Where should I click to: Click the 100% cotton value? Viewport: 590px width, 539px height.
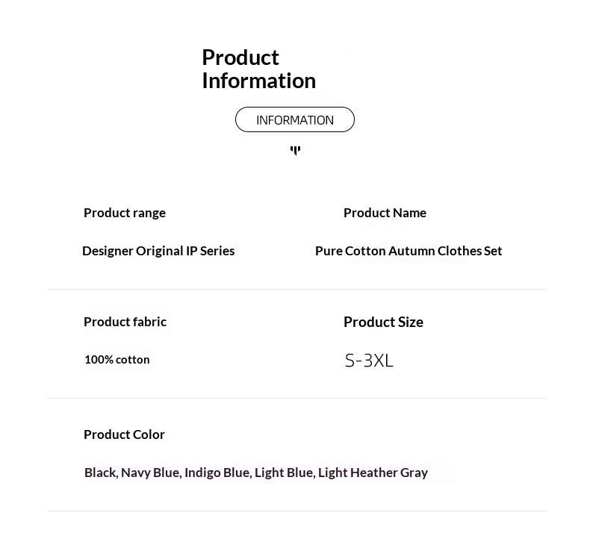117,360
